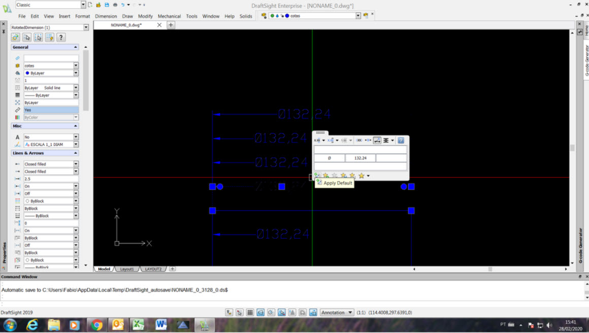This screenshot has width=589, height=333.
Task: Toggle snap mode in the status bar
Action: click(239, 312)
